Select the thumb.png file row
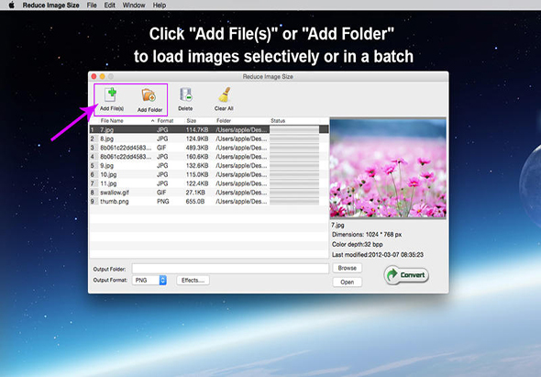The image size is (541, 377). pyautogui.click(x=209, y=202)
